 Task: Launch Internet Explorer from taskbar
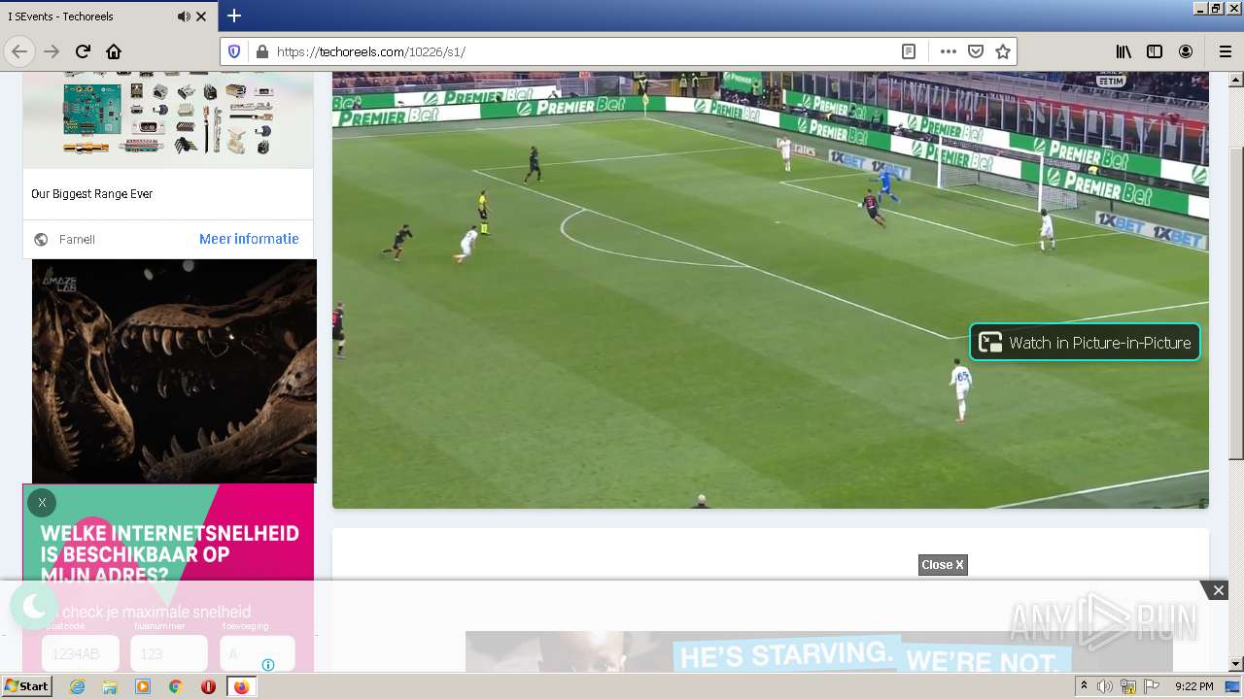(x=77, y=686)
